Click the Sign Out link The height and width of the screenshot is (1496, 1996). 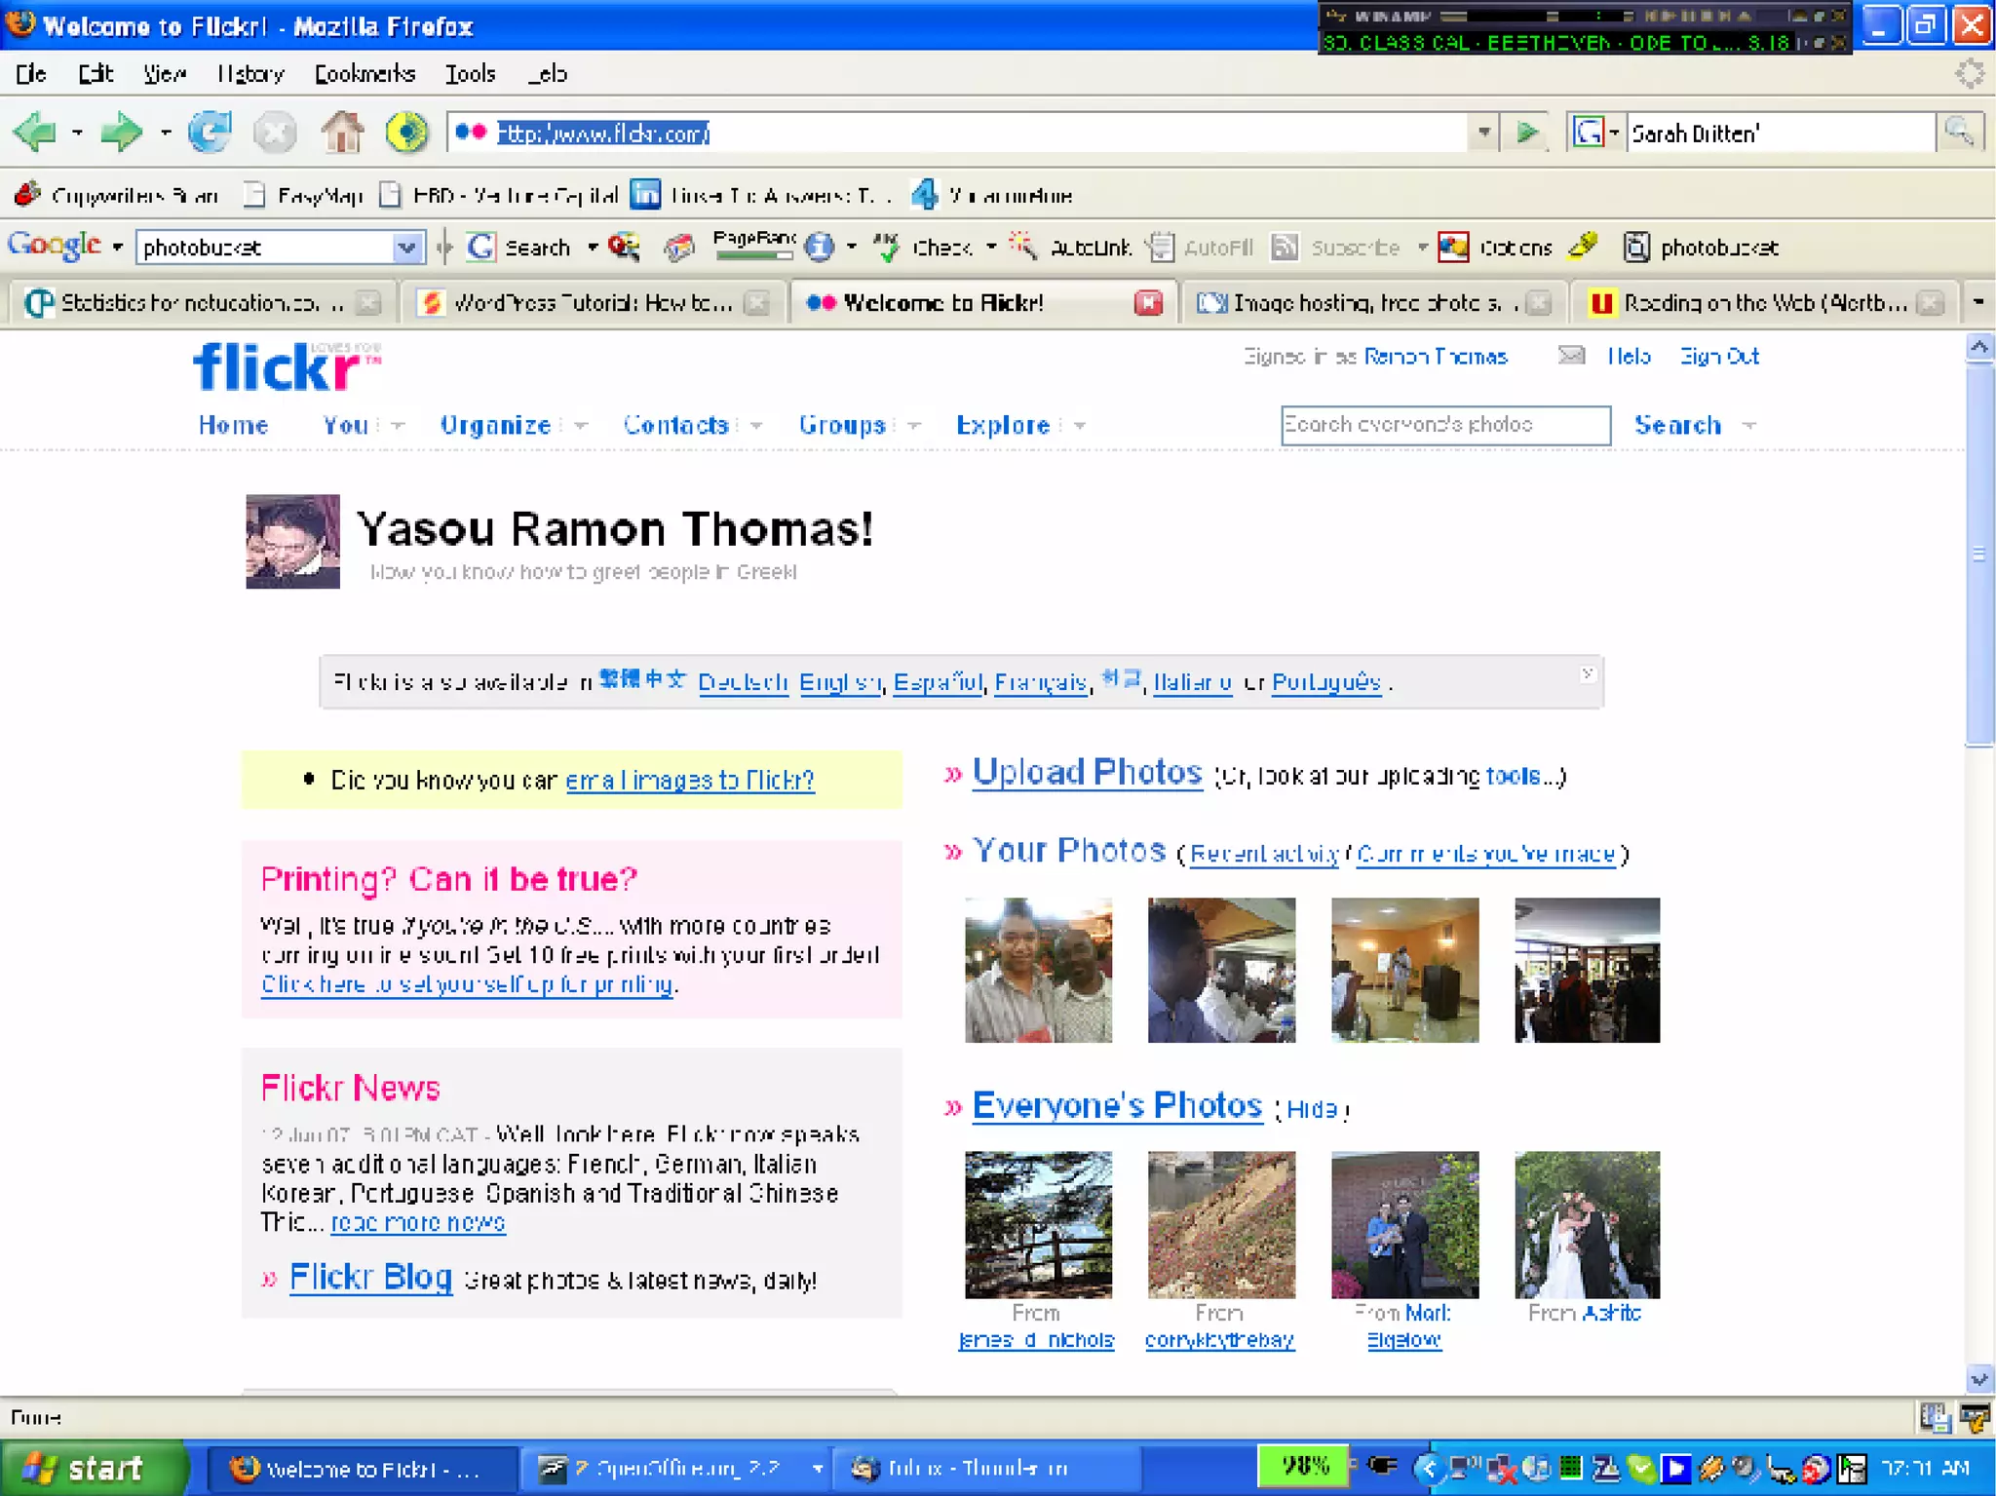click(1719, 357)
